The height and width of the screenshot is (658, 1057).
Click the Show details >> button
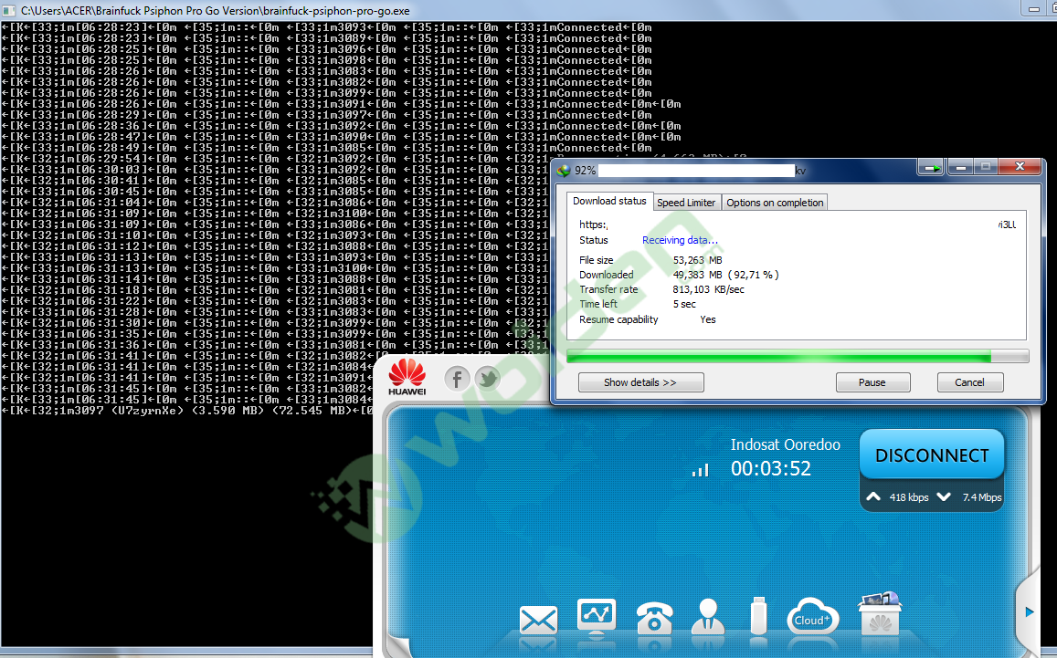coord(640,381)
